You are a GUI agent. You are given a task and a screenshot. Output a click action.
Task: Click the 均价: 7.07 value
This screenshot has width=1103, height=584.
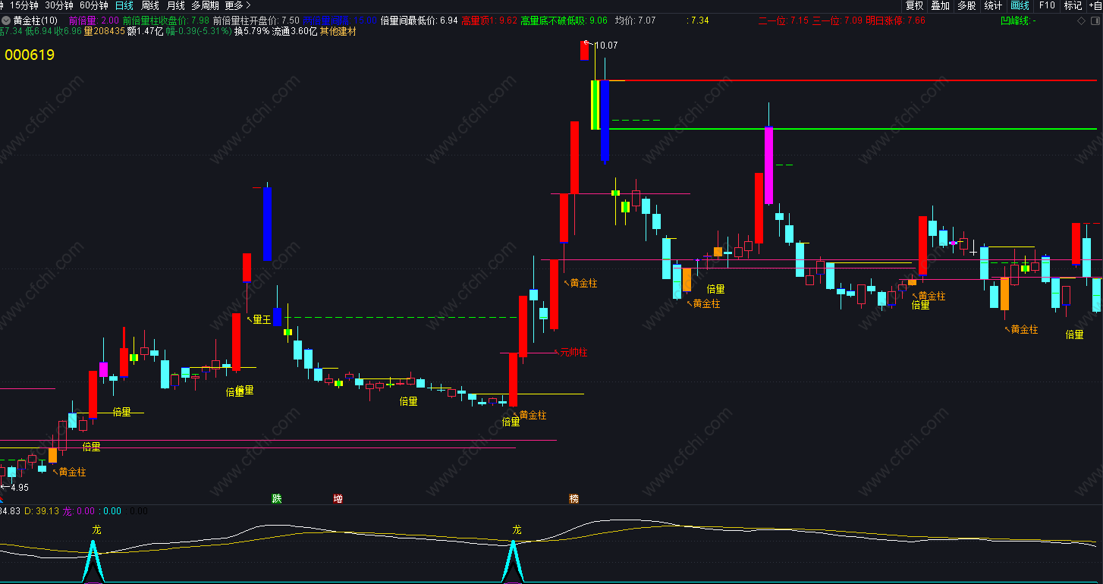(635, 20)
